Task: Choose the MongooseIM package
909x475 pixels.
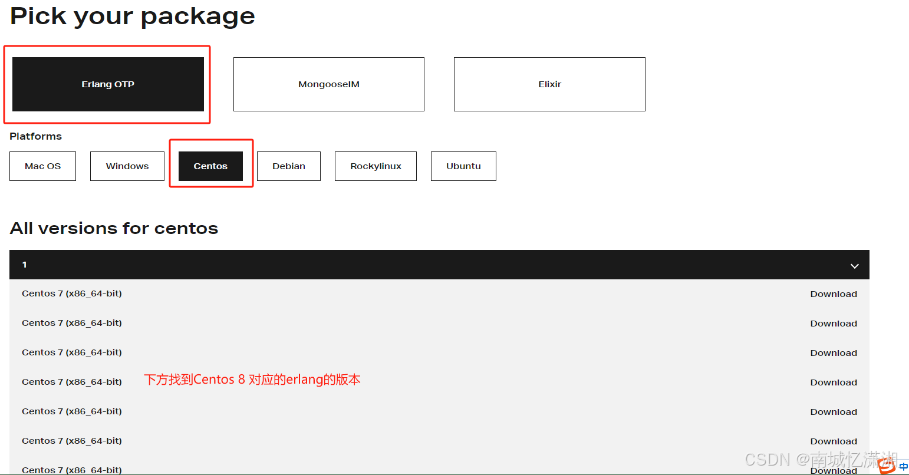Action: (x=329, y=84)
